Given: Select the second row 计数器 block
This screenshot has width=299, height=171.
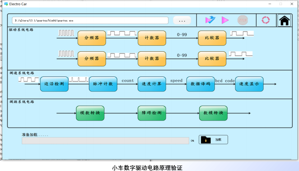Looking at the screenshot, I should [x=152, y=59].
